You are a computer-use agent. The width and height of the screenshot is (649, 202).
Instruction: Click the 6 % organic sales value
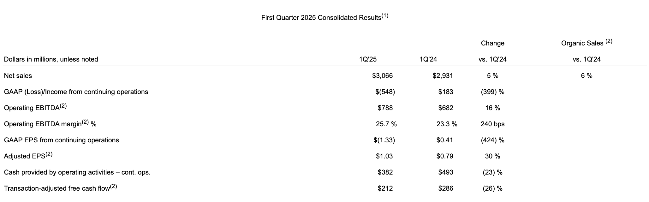[x=586, y=76]
